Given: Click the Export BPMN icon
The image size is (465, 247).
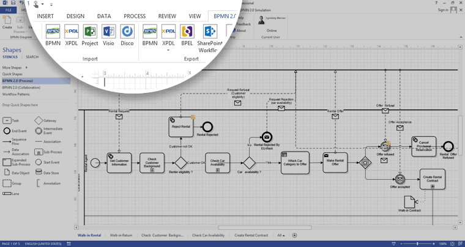Looking at the screenshot, I should pos(150,31).
